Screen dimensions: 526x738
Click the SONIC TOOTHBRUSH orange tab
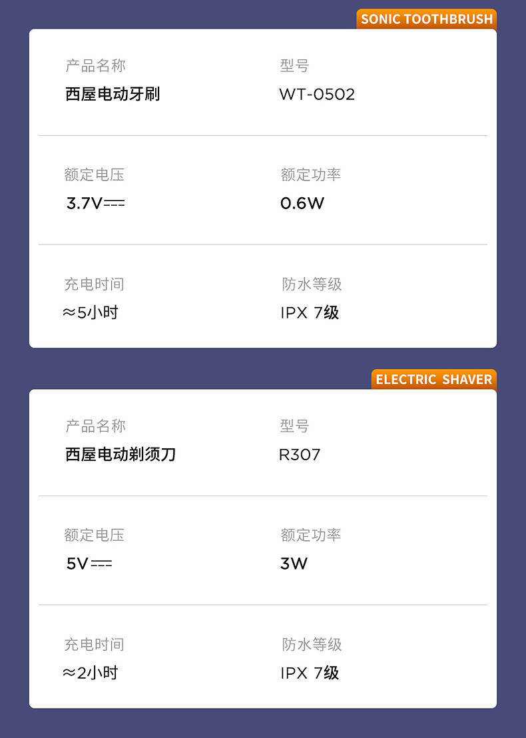point(427,19)
